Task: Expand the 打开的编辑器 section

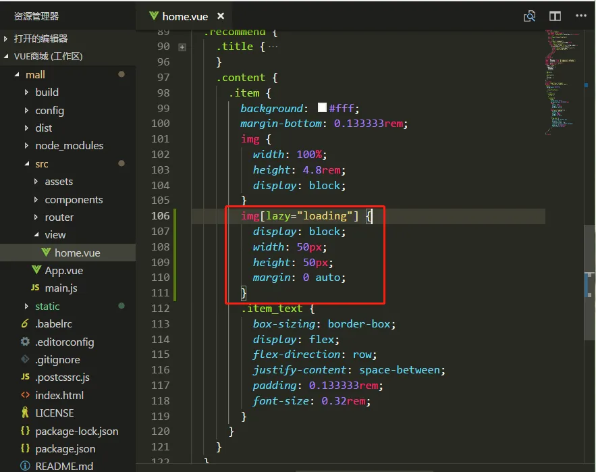Action: (x=6, y=39)
